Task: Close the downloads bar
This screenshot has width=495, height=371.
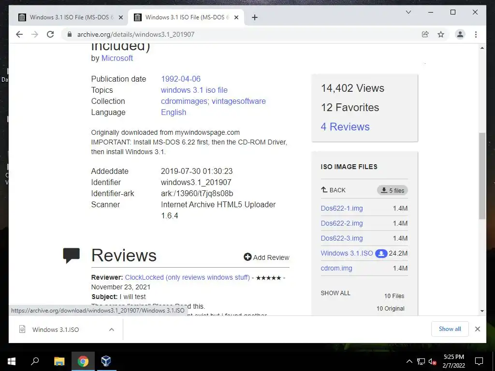Action: point(477,329)
